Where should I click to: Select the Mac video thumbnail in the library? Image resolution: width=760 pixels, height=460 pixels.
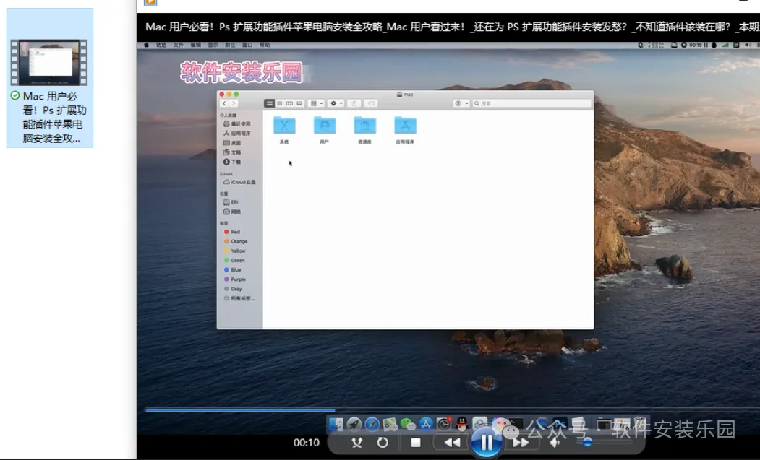coord(49,77)
